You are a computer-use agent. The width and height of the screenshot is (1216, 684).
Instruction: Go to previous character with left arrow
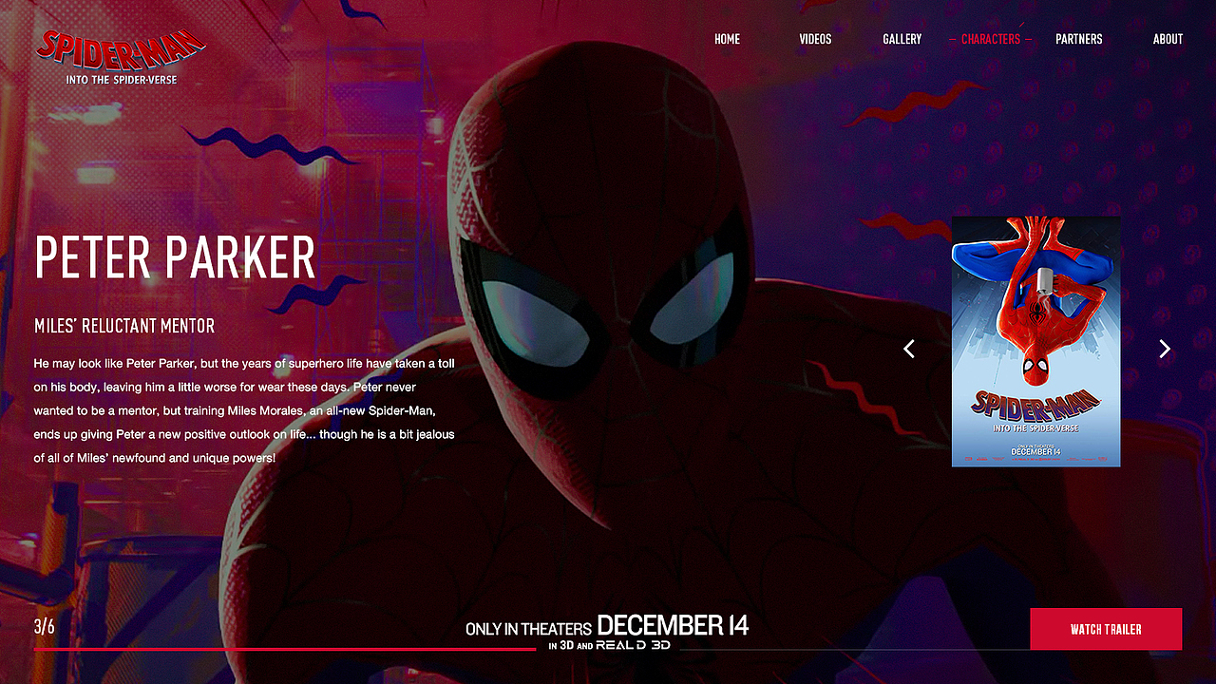tap(909, 349)
